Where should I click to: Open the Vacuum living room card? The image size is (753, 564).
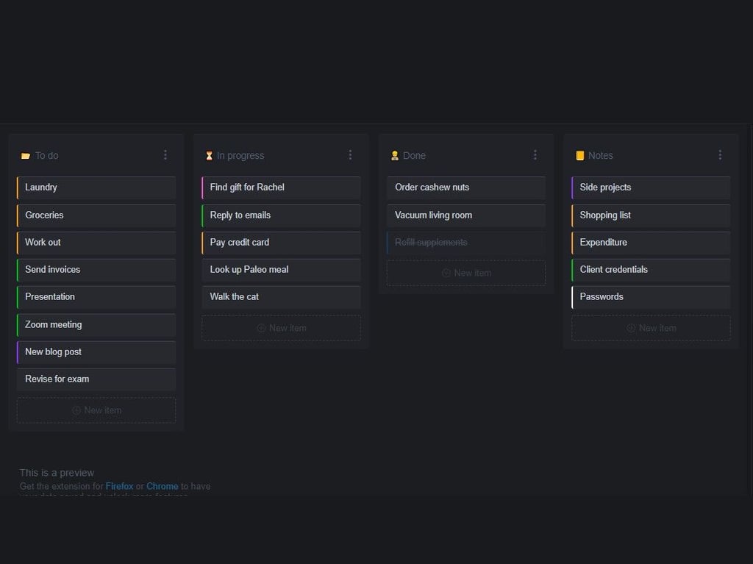pos(466,215)
